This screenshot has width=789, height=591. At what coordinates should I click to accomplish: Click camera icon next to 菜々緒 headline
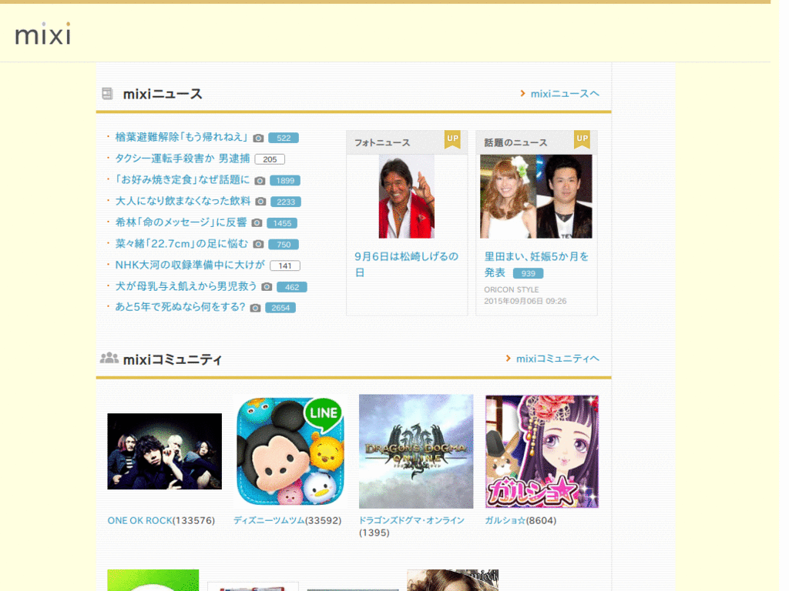coord(258,244)
